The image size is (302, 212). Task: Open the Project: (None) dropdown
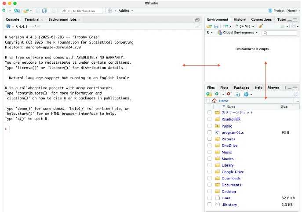284,11
